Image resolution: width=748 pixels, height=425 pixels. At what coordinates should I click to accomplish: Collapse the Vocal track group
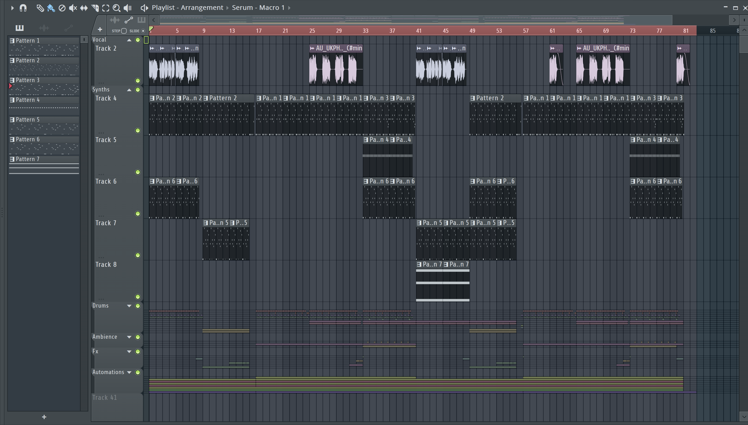[129, 40]
